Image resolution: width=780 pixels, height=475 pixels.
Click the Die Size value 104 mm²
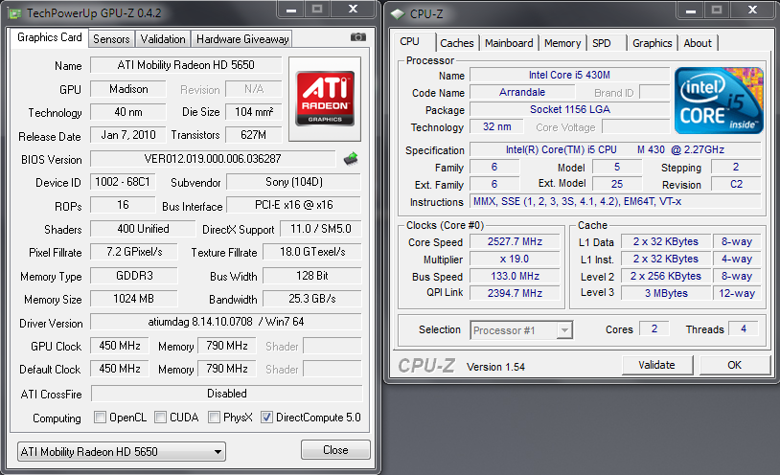(254, 112)
